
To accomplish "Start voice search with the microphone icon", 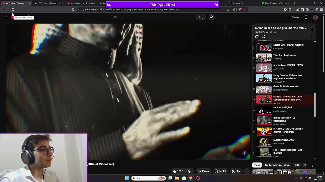I will point(212,17).
